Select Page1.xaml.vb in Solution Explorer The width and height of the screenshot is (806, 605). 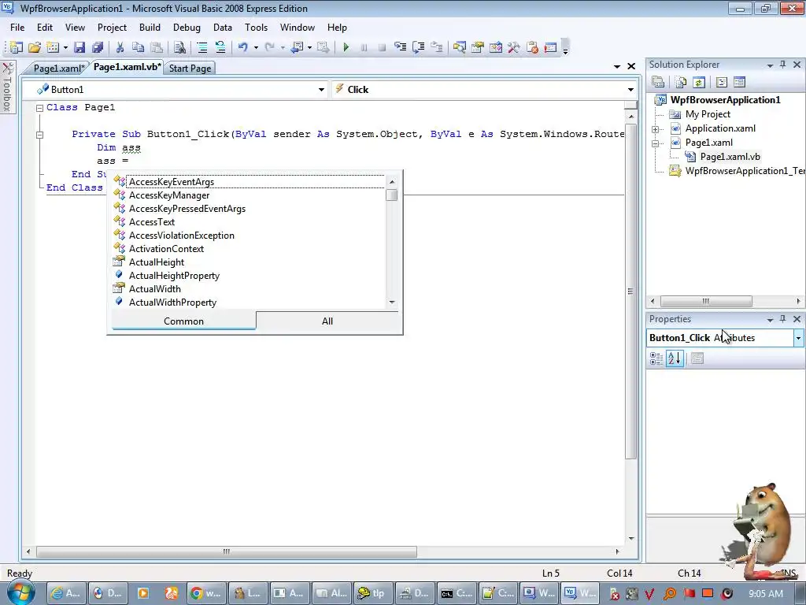pos(730,157)
